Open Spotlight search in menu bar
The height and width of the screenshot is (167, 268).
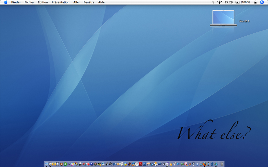pos(262,2)
